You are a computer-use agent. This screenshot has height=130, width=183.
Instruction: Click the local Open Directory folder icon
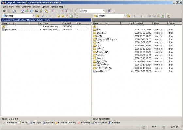tap(37, 16)
